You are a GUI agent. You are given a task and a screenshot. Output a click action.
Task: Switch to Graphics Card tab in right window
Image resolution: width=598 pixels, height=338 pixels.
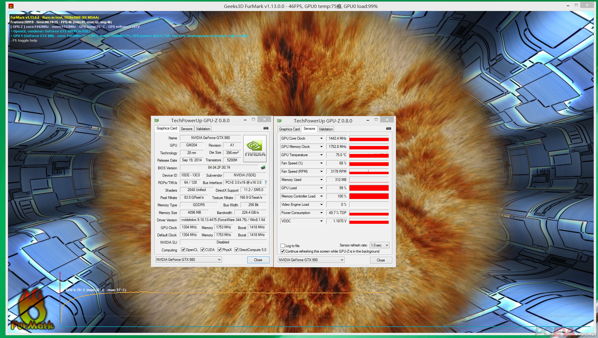click(289, 129)
